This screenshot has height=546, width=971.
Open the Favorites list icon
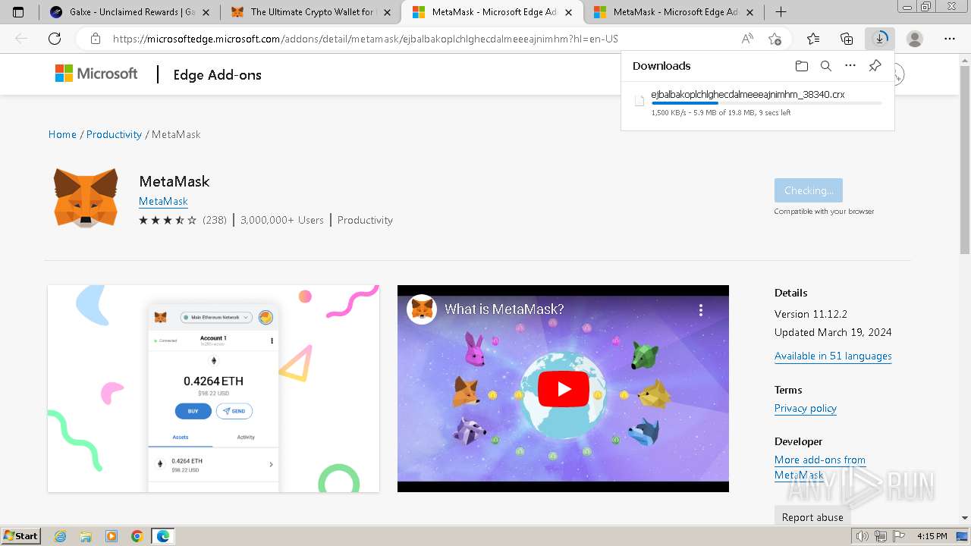click(813, 39)
